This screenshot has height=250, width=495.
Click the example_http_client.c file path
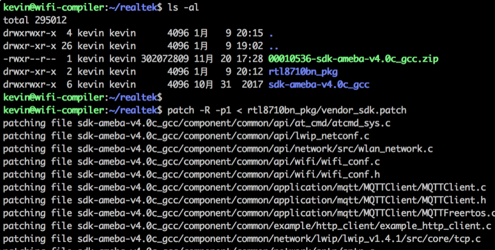point(285,226)
